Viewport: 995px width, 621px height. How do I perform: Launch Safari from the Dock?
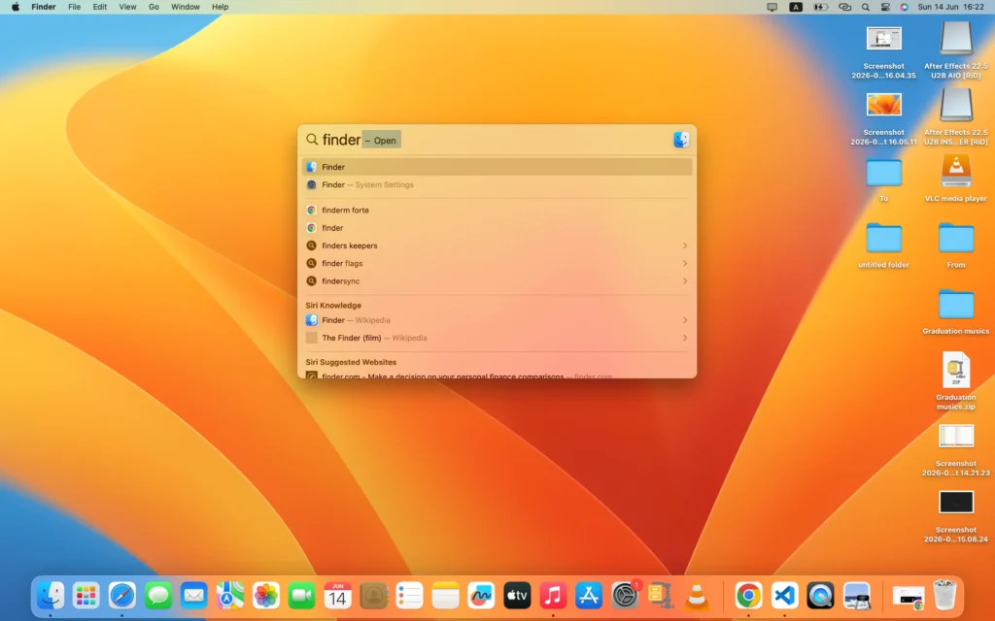(121, 596)
